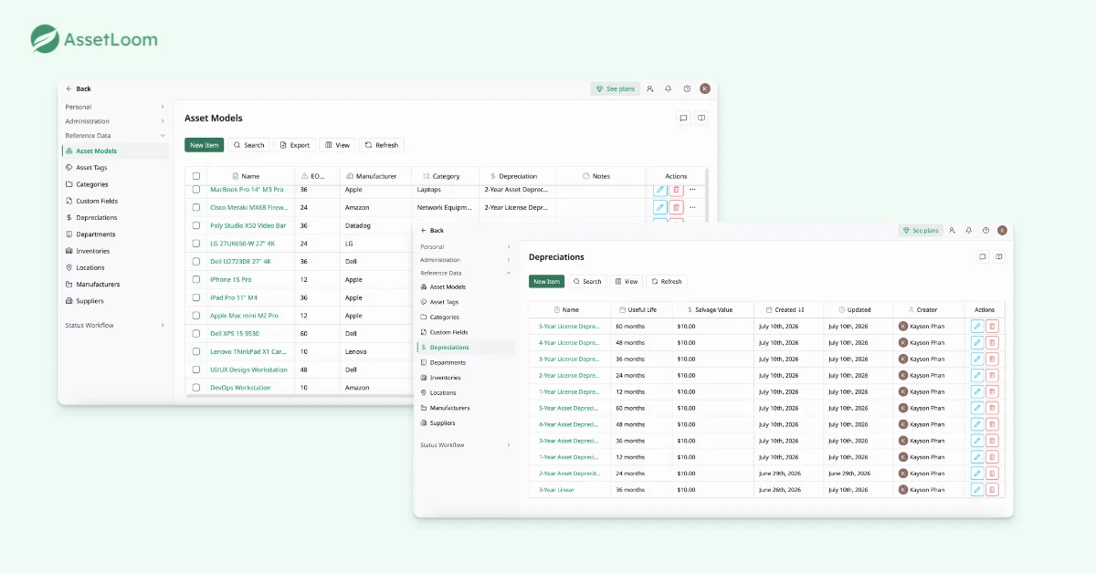This screenshot has height=573, width=1096.
Task: Check the Dell U2723DE row checkbox
Action: tap(196, 261)
